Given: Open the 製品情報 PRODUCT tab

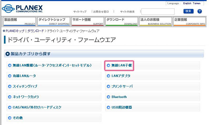Looking at the screenshot, I should coord(19,22).
